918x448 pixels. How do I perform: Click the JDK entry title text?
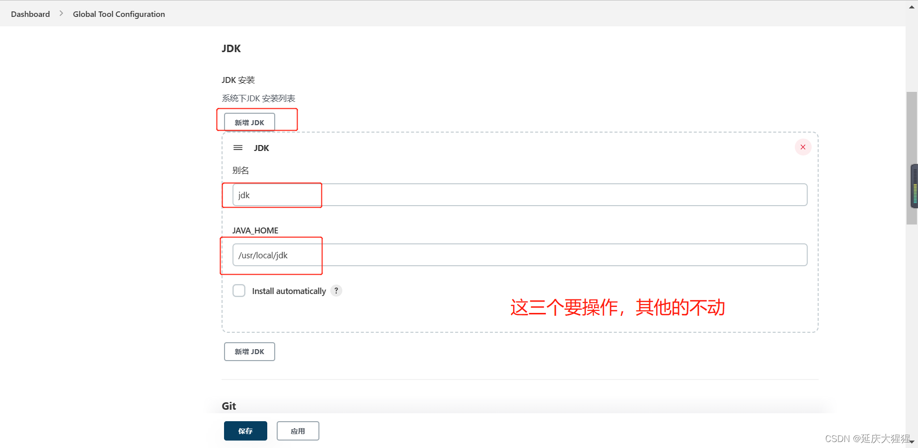[x=261, y=148]
